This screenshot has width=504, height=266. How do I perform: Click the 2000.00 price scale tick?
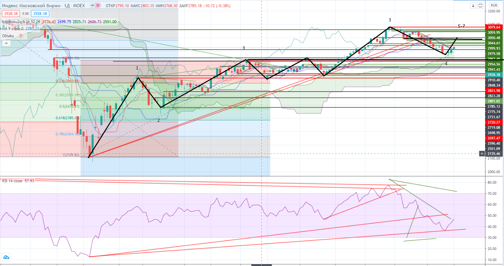pyautogui.click(x=494, y=172)
